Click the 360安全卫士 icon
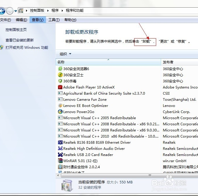This screenshot has width=198, height=196. click(60, 75)
